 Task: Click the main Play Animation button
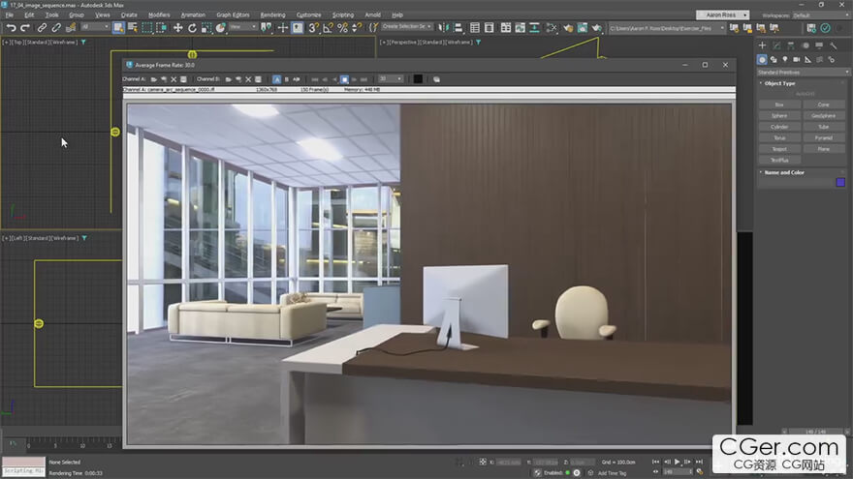tap(678, 462)
